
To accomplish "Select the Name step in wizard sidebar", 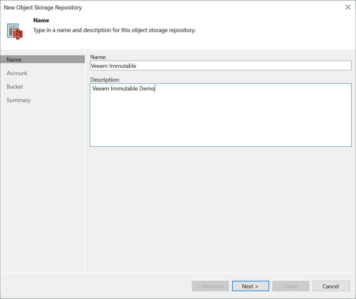I will coord(43,59).
